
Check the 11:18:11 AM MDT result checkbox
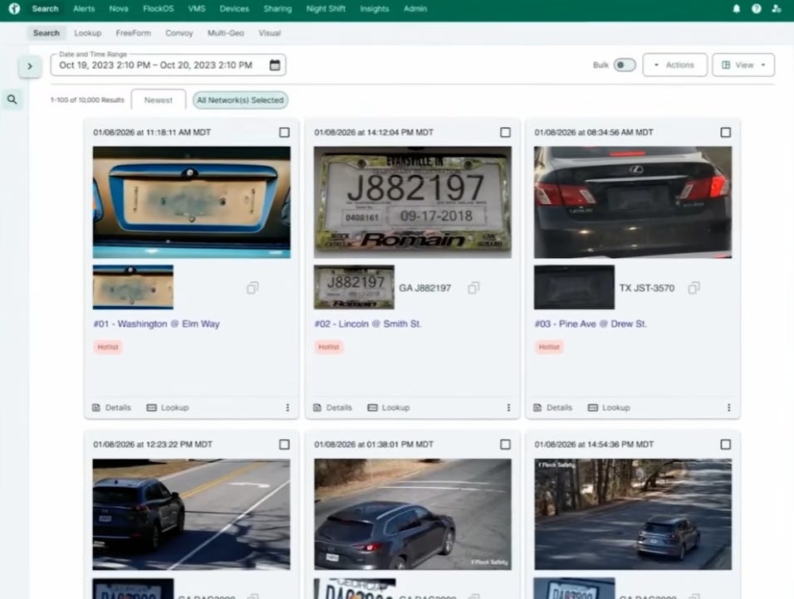coord(285,132)
